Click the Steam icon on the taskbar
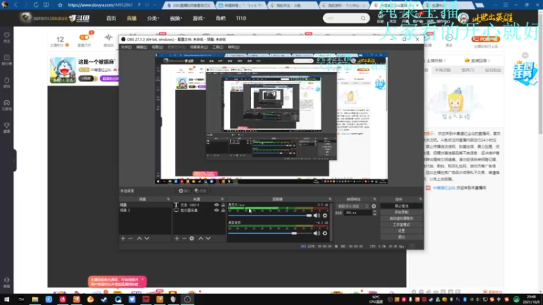The width and height of the screenshot is (543, 305). 104,300
